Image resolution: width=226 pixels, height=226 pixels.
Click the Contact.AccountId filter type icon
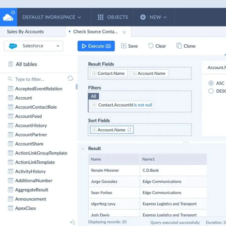pos(94,105)
